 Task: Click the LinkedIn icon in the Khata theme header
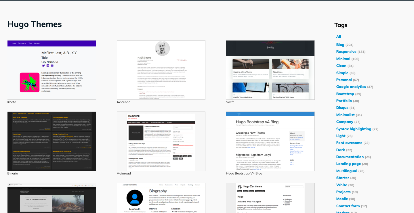pyautogui.click(x=48, y=66)
